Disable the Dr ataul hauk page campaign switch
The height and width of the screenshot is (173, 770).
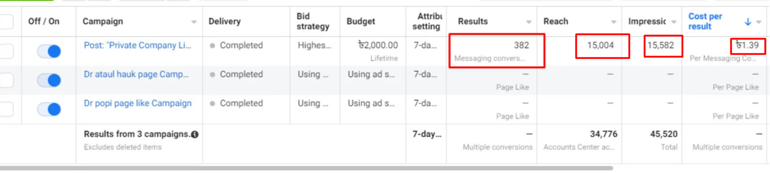49,80
